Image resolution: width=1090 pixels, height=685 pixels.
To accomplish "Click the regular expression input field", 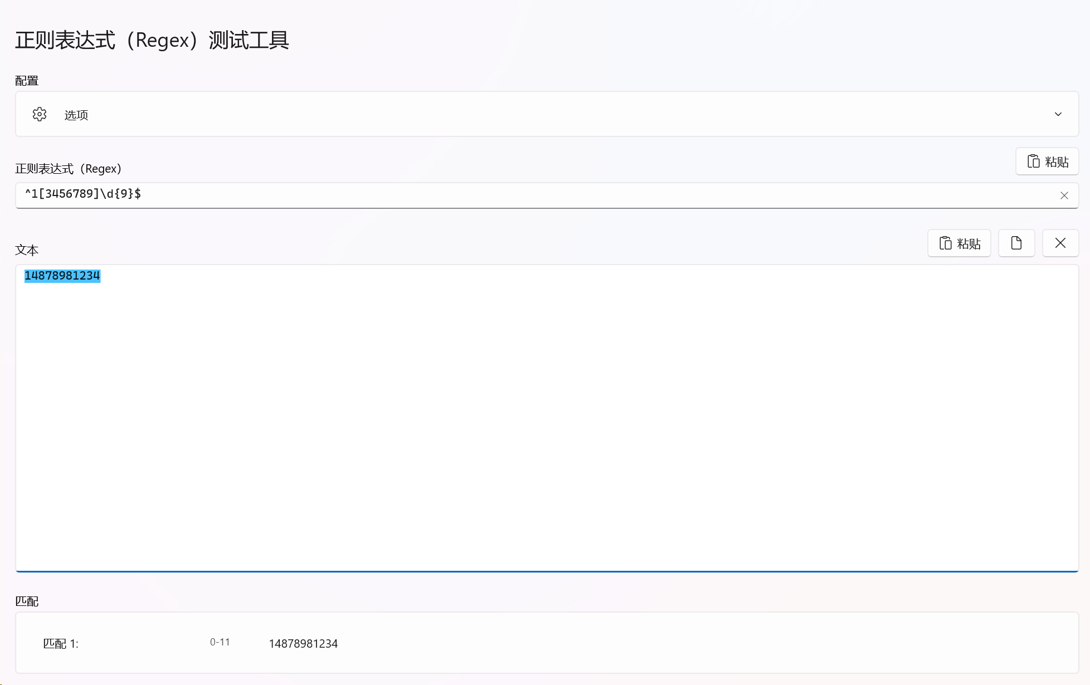I will pos(547,195).
